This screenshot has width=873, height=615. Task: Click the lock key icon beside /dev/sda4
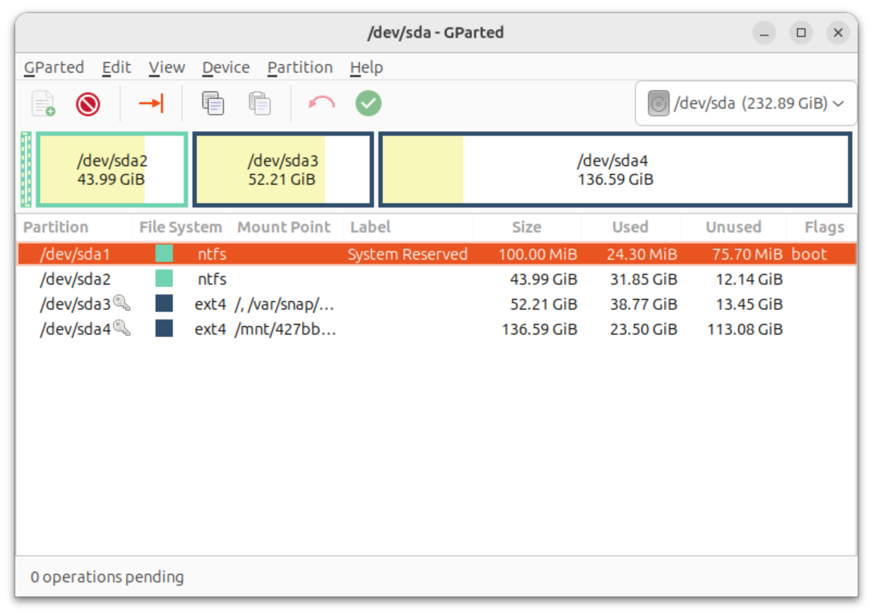122,328
